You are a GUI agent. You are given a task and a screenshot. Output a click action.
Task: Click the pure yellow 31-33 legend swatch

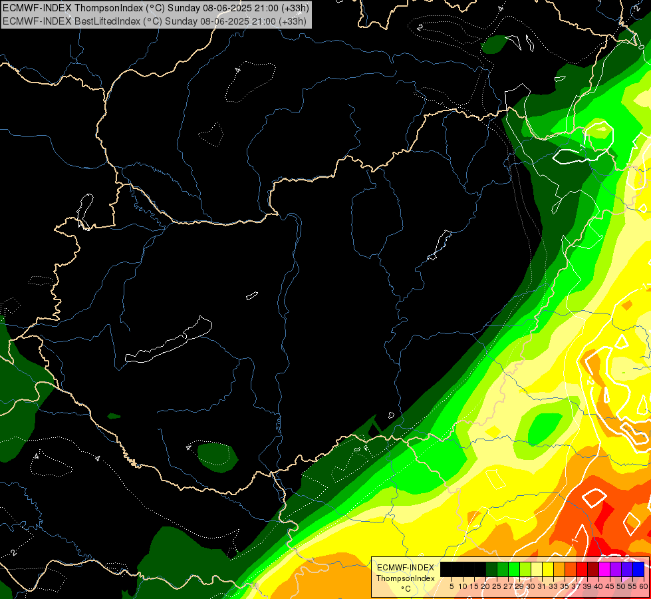tap(548, 570)
